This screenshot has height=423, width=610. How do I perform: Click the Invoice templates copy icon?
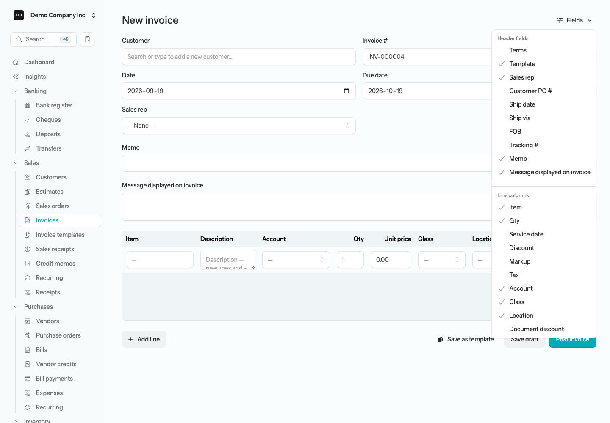[28, 235]
